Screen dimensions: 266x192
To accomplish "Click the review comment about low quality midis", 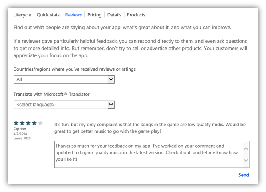I will pos(150,128).
